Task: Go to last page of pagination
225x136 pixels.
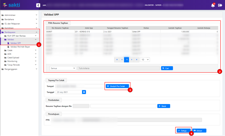Action: point(136,60)
